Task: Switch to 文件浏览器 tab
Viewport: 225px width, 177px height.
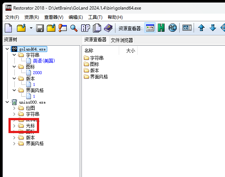Action: click(x=122, y=40)
